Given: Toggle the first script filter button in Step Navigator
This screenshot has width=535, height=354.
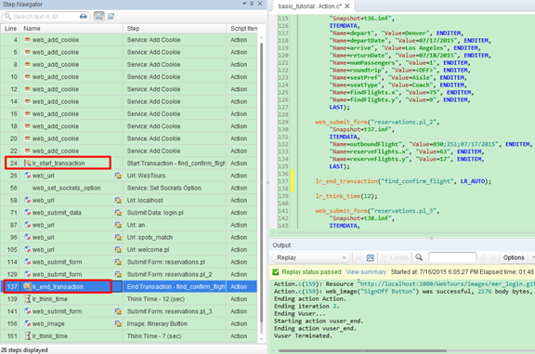Looking at the screenshot, I should pos(99,17).
